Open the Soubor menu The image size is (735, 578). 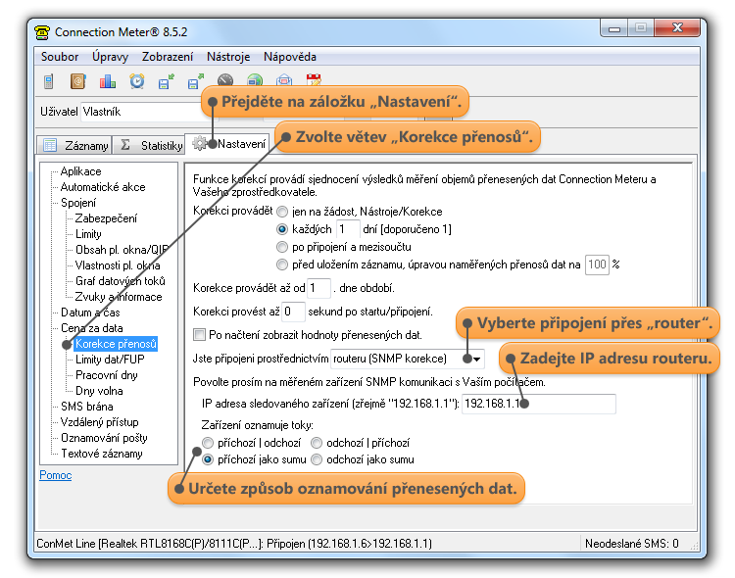(x=60, y=57)
